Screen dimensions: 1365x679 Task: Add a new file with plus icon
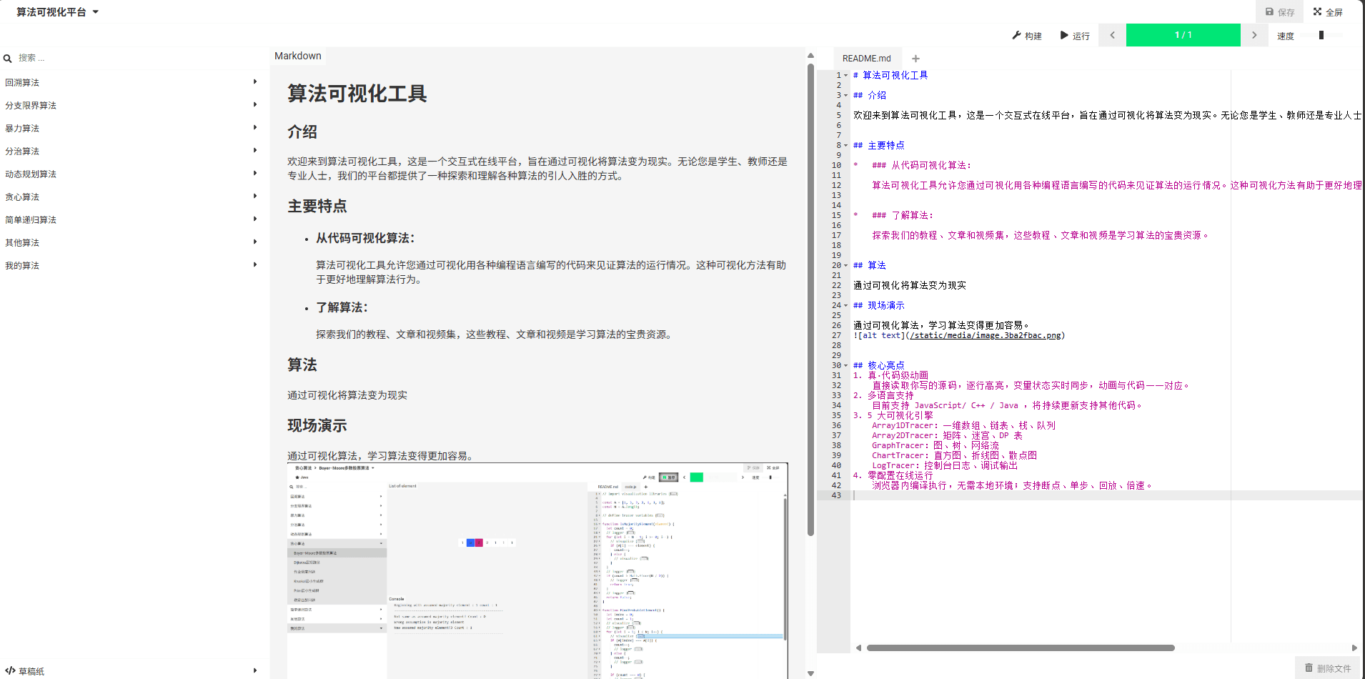point(915,59)
